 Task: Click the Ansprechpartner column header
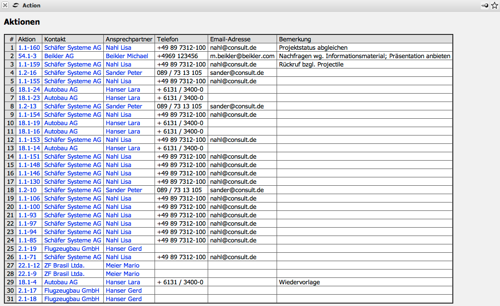[x=129, y=39]
